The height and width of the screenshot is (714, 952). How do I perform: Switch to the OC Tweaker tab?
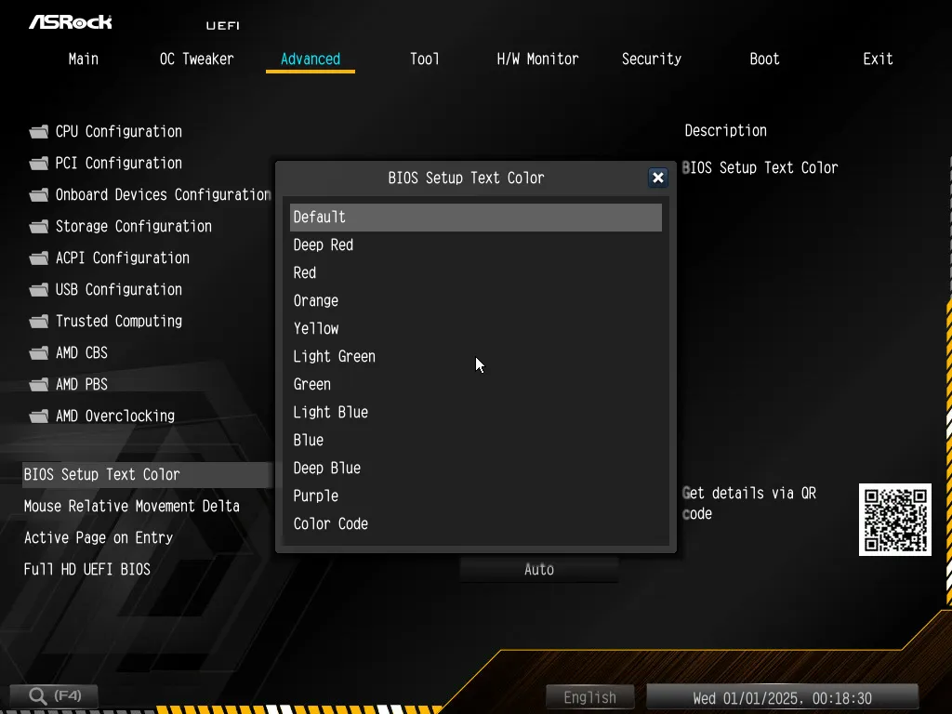pos(196,59)
